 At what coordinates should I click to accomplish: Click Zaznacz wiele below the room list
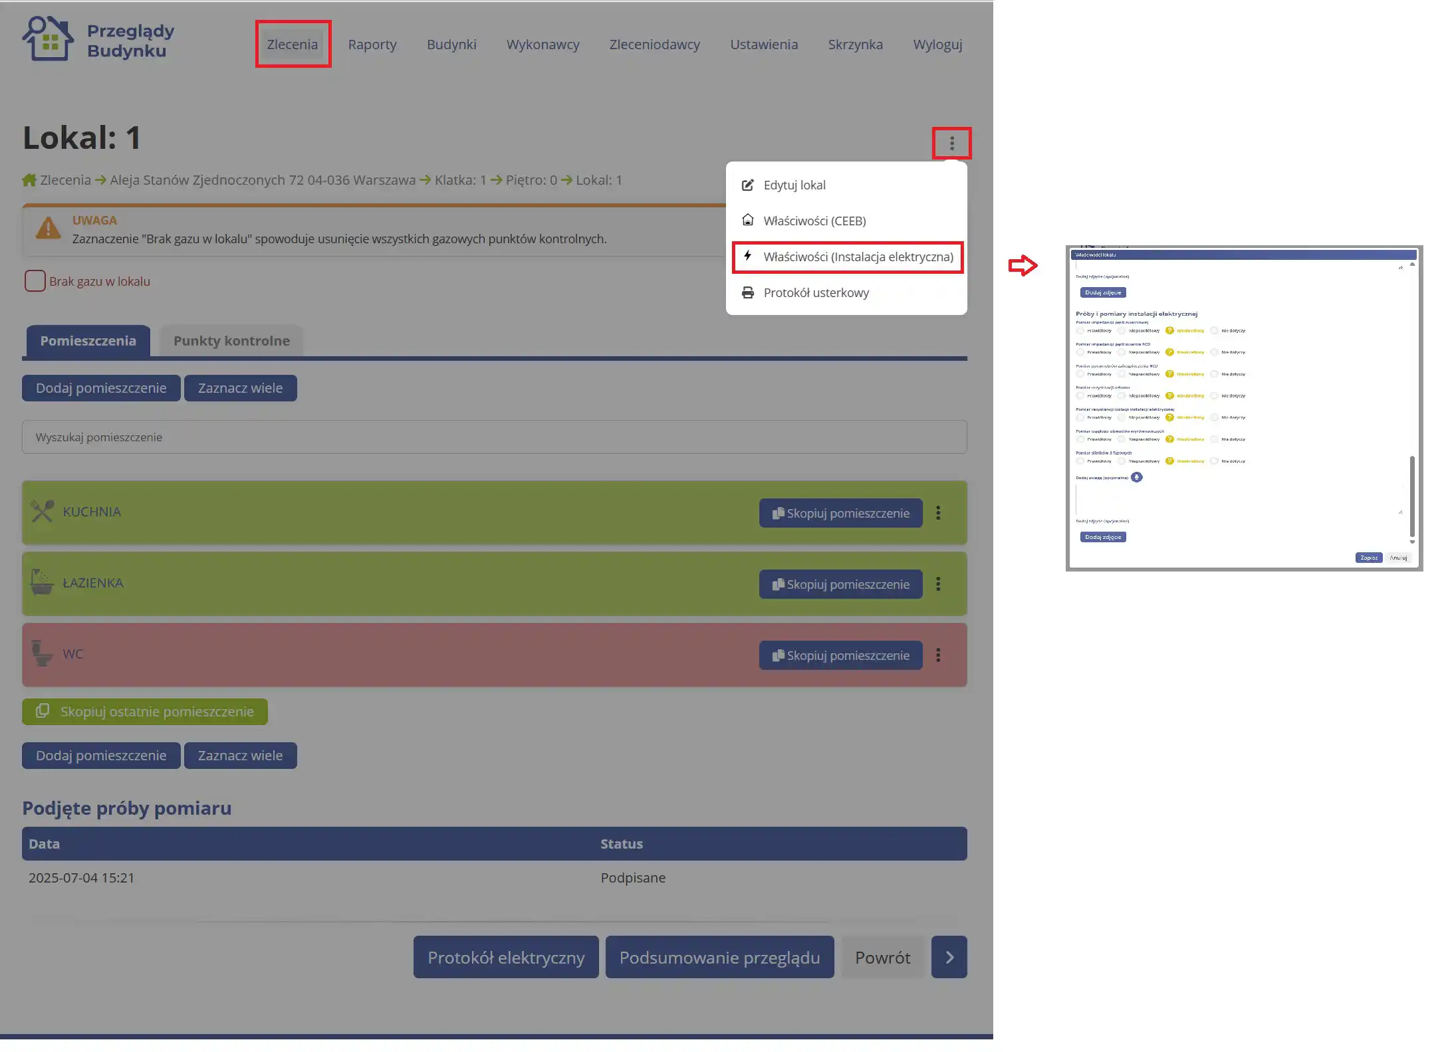[x=240, y=755]
